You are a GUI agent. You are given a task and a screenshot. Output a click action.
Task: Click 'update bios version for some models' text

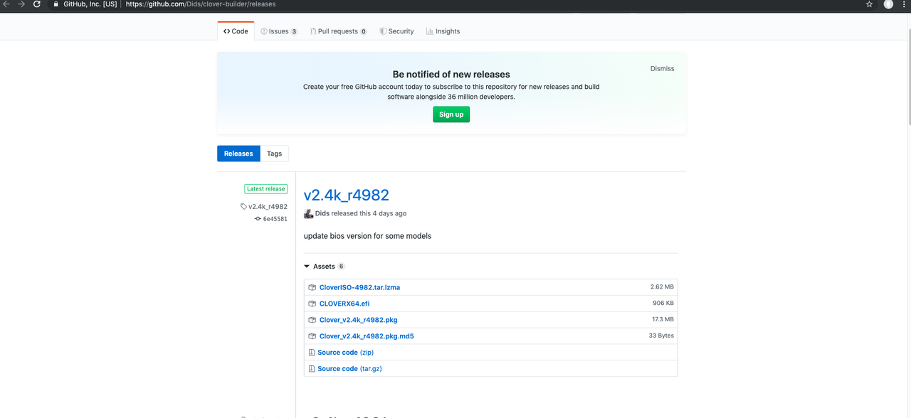pos(367,236)
